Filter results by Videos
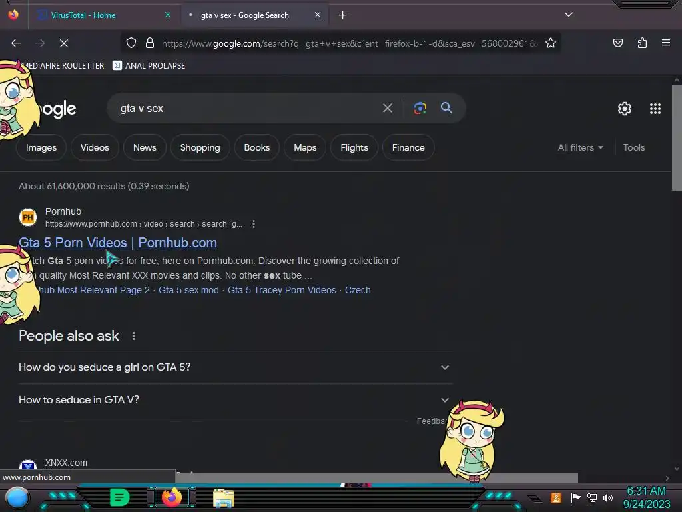The height and width of the screenshot is (512, 682). (95, 147)
